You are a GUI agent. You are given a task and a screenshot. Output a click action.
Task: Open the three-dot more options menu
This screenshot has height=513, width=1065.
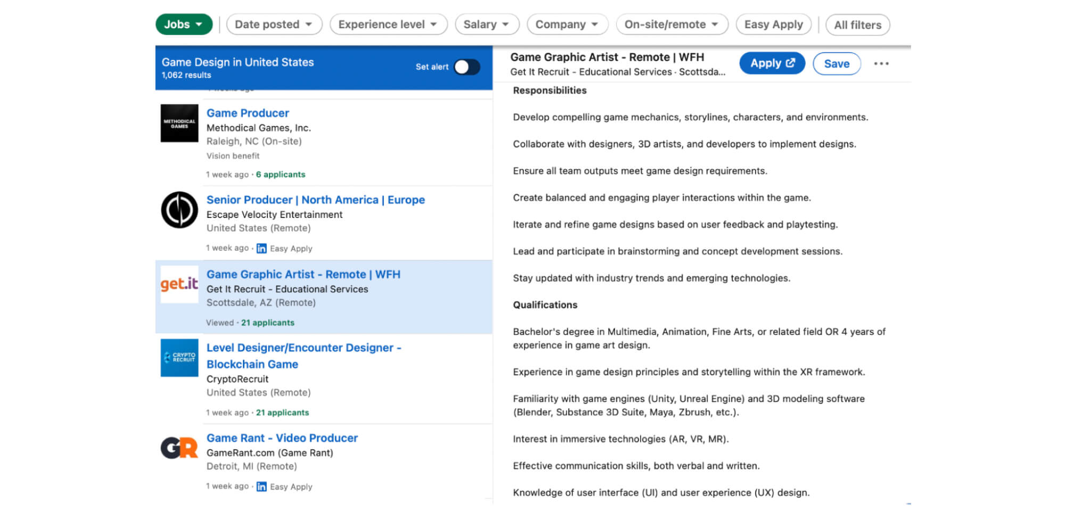[881, 64]
